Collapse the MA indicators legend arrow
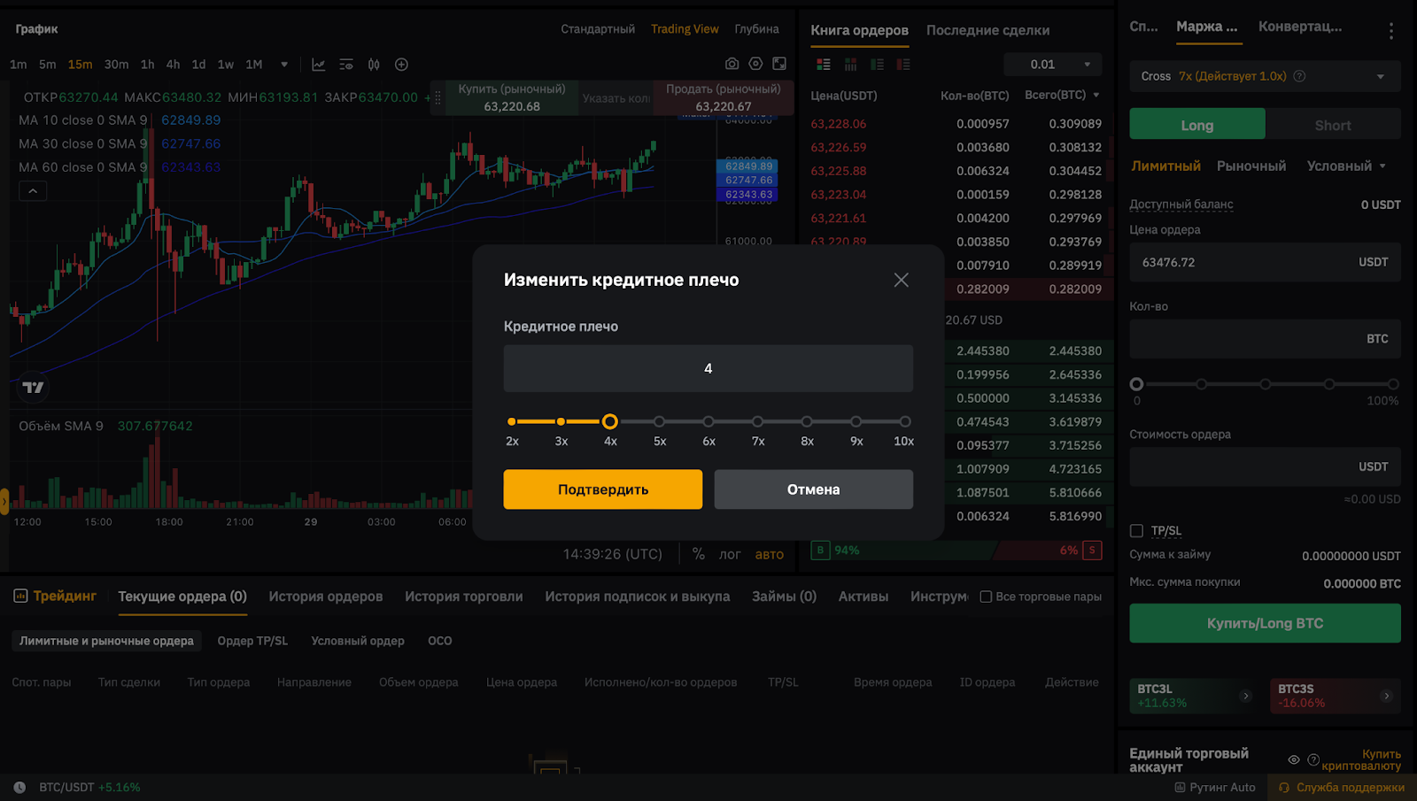The image size is (1417, 801). coord(33,190)
